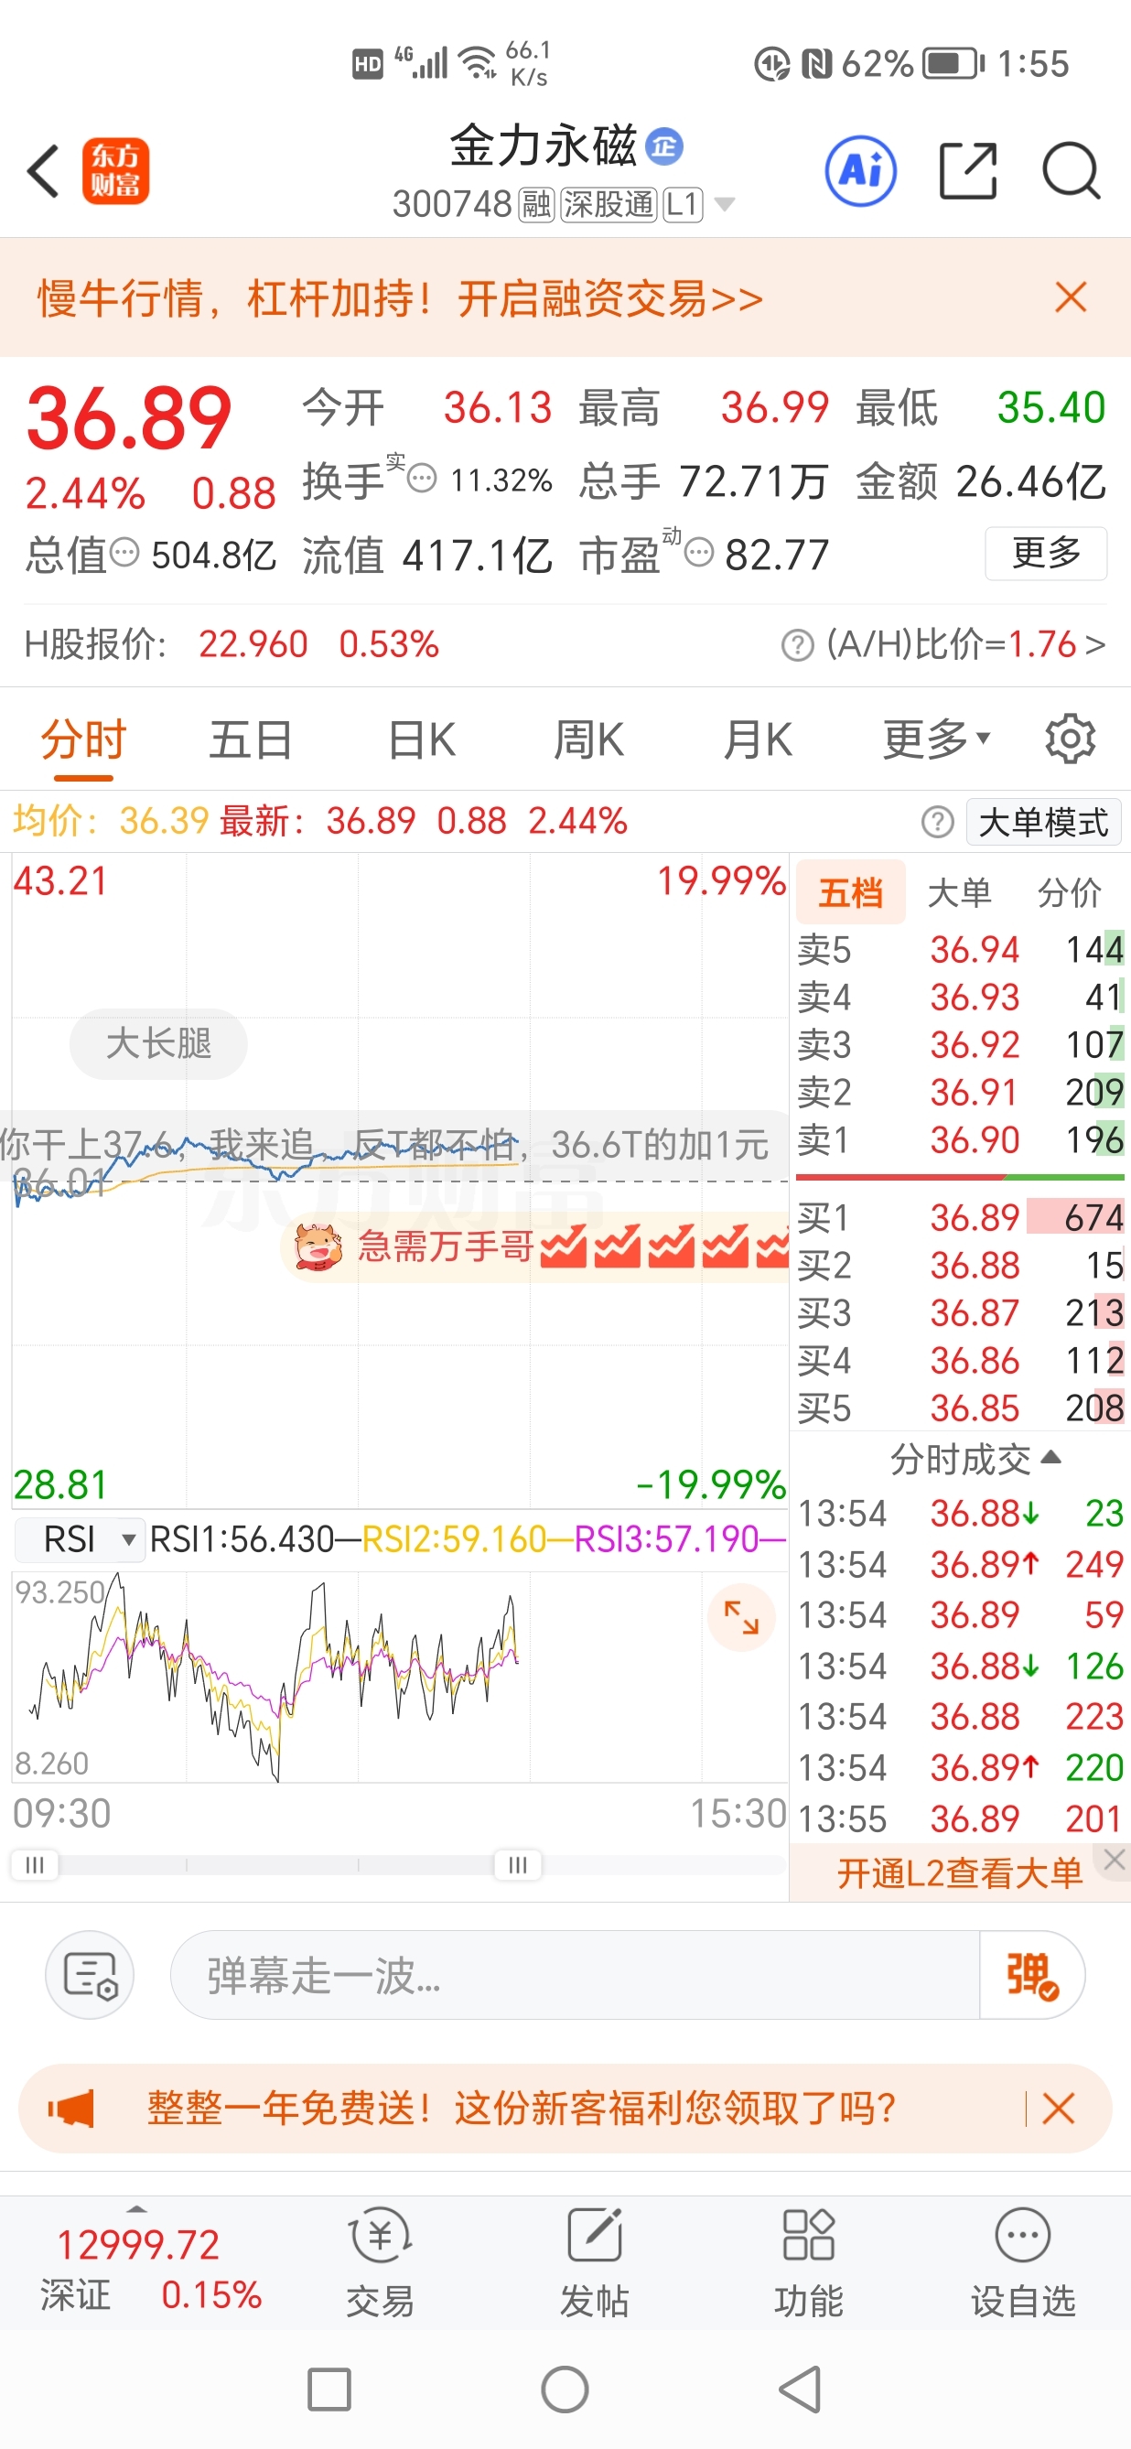Tap the blue 企 badge beside stock name
The height and width of the screenshot is (2449, 1131).
click(x=664, y=146)
